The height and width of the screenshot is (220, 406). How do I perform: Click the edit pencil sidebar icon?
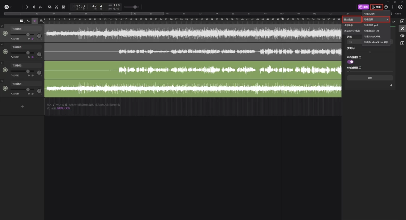tap(402, 21)
